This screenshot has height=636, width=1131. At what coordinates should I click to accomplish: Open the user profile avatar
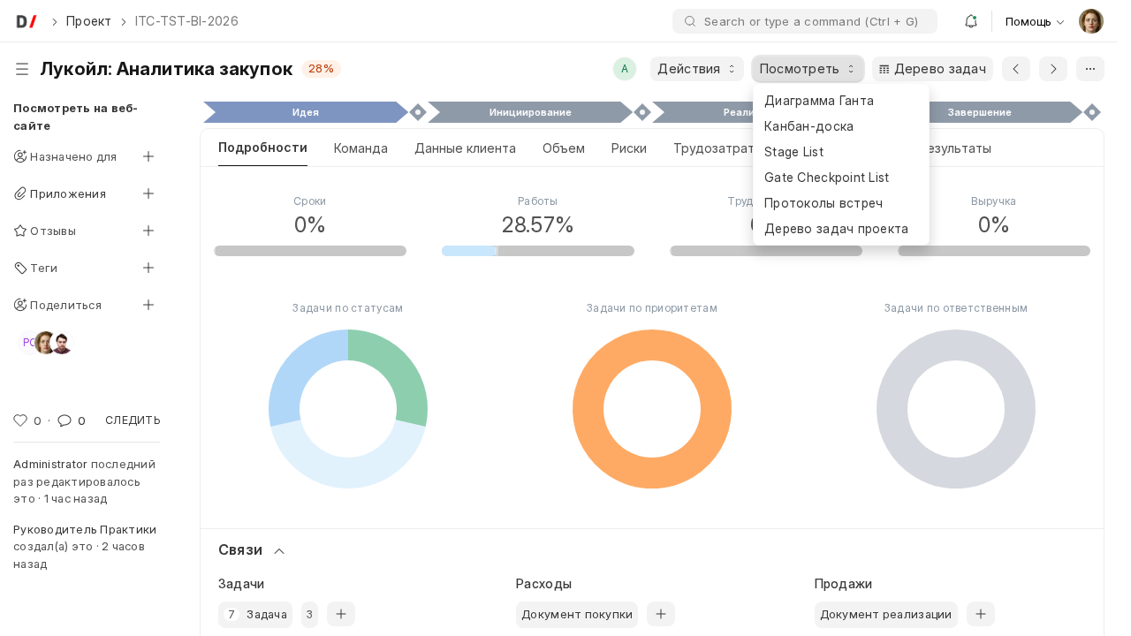click(x=1091, y=21)
